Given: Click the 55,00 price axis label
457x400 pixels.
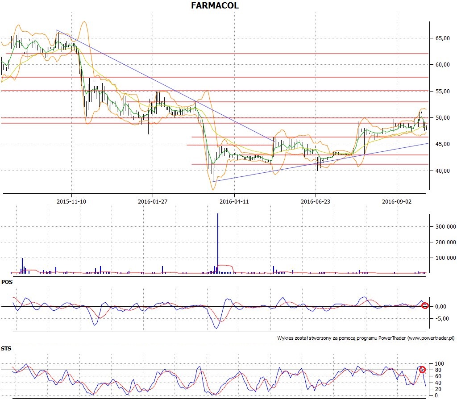Looking at the screenshot, I should [443, 91].
